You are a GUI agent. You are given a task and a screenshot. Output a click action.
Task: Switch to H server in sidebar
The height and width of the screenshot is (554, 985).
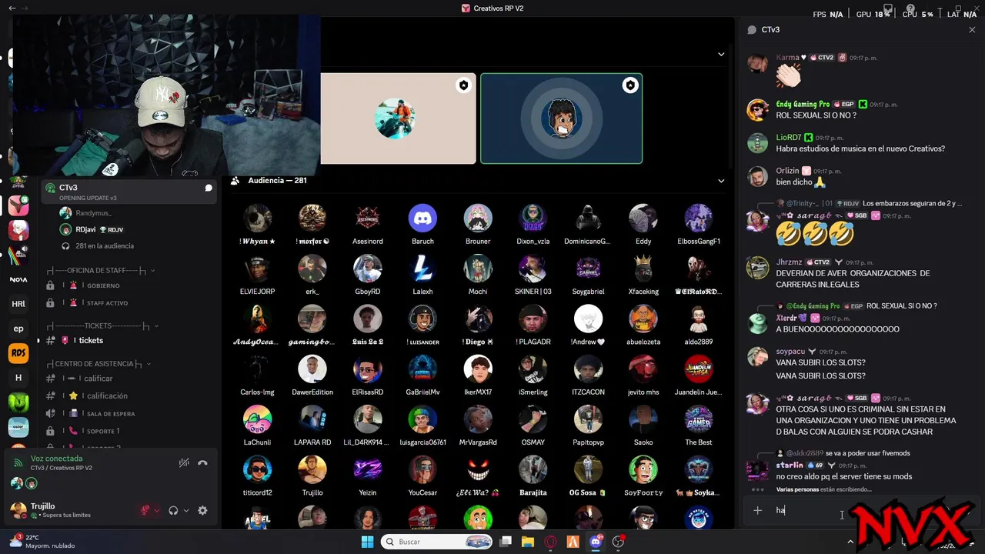click(18, 378)
